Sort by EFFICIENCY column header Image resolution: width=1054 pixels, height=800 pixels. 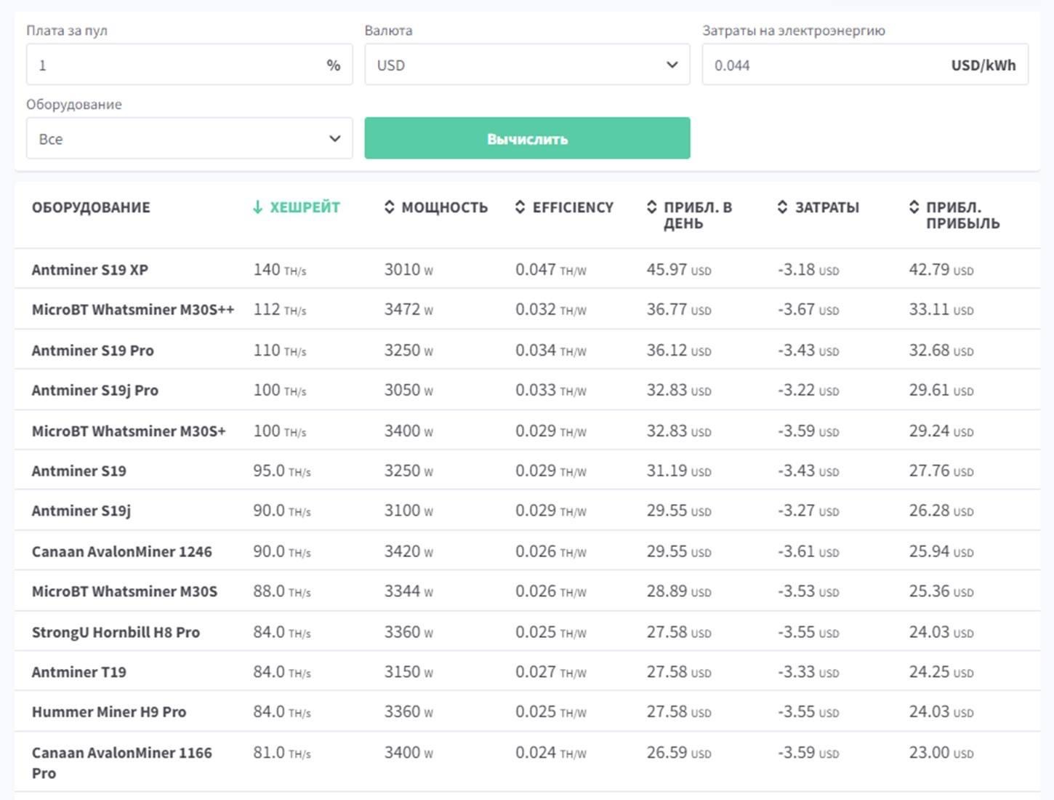click(573, 207)
